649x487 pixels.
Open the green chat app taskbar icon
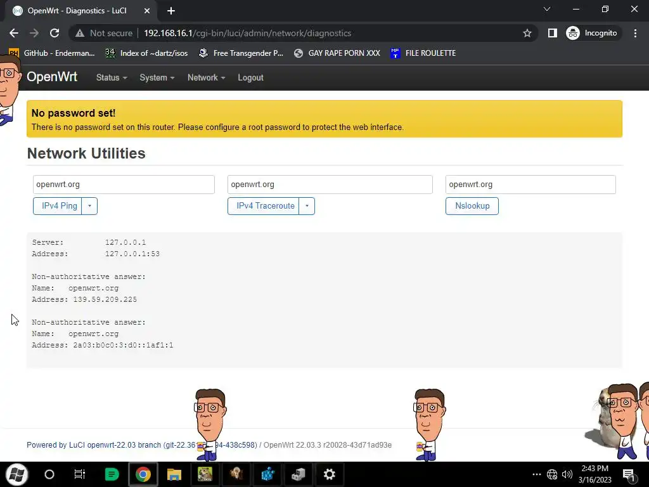pos(112,474)
